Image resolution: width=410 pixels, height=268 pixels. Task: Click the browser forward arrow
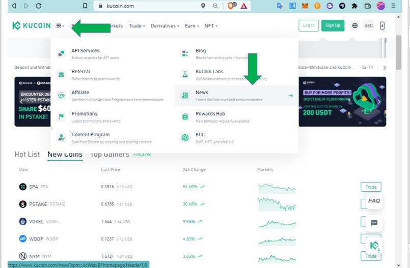(x=26, y=6)
